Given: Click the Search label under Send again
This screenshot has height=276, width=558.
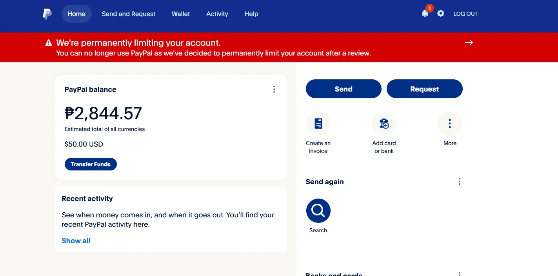Looking at the screenshot, I should click(x=318, y=230).
